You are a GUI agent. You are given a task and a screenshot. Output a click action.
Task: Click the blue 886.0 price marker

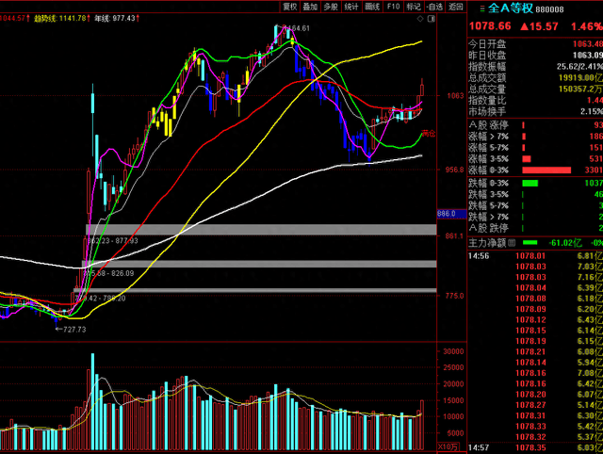451,214
